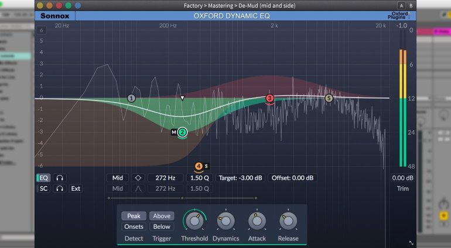451x248 pixels.
Task: Open the Mid channel selector
Action: (x=117, y=178)
